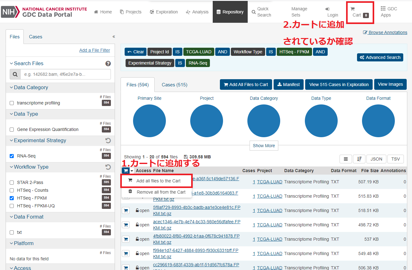412x270 pixels.
Task: Export table as JSON
Action: click(x=376, y=159)
